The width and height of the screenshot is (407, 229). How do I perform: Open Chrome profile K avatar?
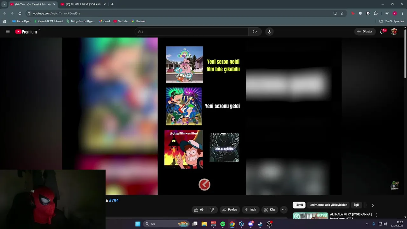(x=395, y=13)
